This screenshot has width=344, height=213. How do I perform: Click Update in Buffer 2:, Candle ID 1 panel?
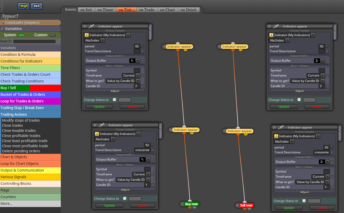(289, 208)
